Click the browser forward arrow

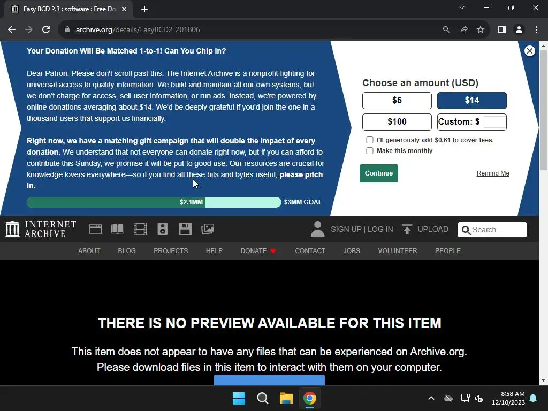(29, 30)
